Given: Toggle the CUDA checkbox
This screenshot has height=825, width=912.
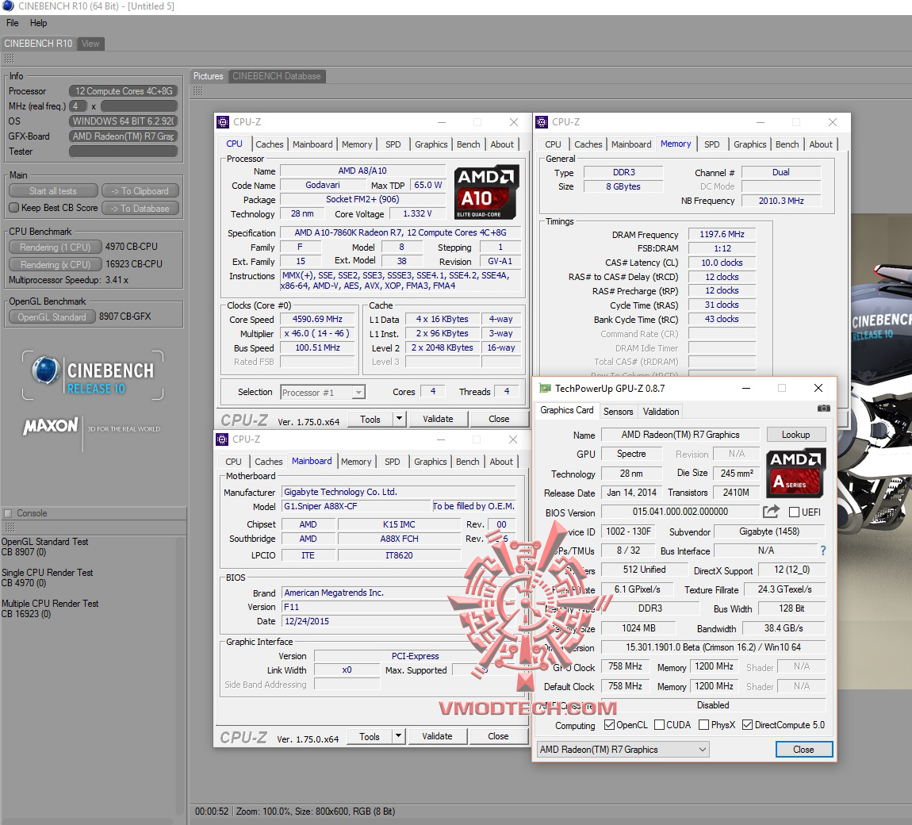Looking at the screenshot, I should (x=659, y=725).
